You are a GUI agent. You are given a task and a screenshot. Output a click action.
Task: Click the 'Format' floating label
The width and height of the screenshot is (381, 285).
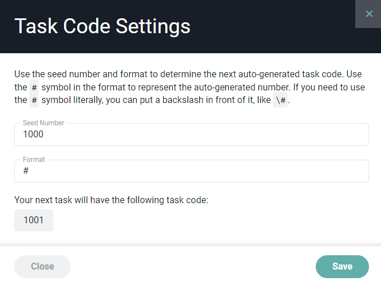34,160
